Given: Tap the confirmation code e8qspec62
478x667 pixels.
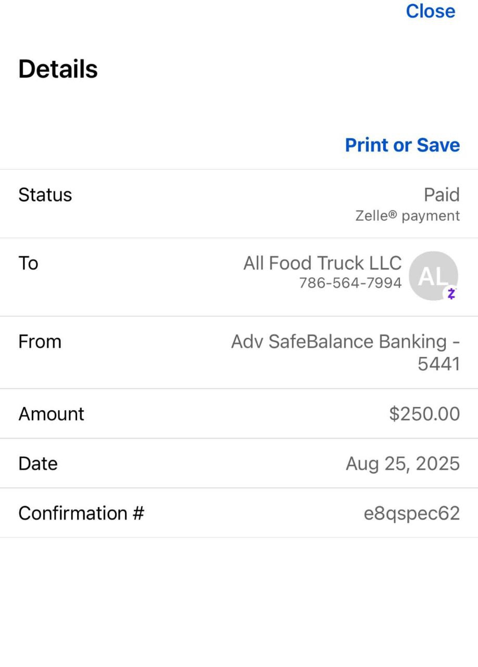Looking at the screenshot, I should pyautogui.click(x=411, y=513).
